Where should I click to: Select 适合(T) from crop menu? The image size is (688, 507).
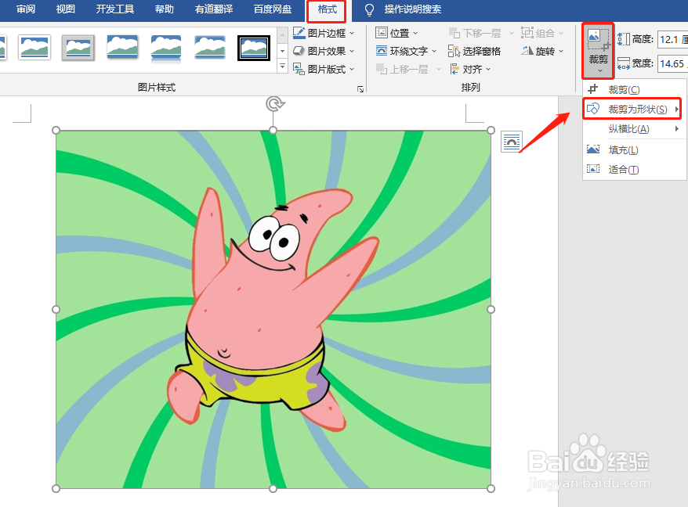click(x=635, y=169)
